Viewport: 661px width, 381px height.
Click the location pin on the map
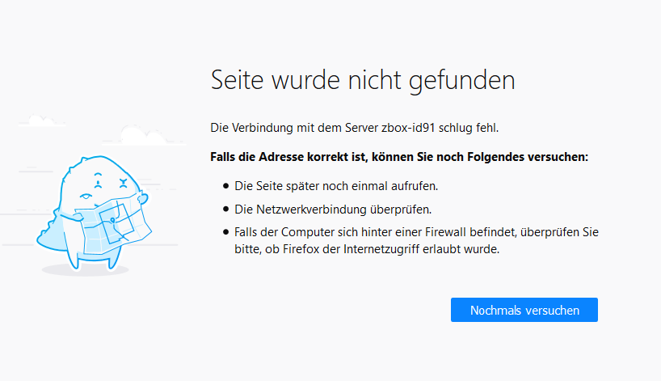112,220
